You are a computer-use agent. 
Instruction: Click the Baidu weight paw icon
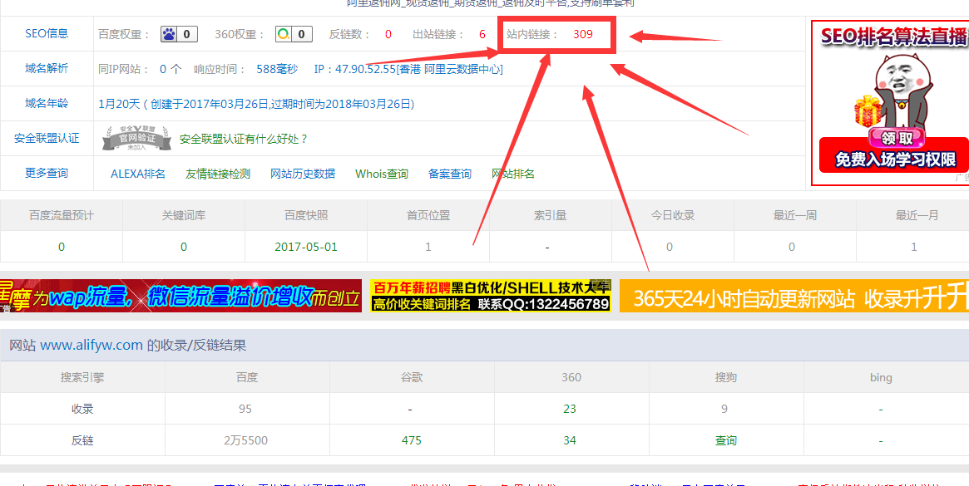(x=170, y=35)
